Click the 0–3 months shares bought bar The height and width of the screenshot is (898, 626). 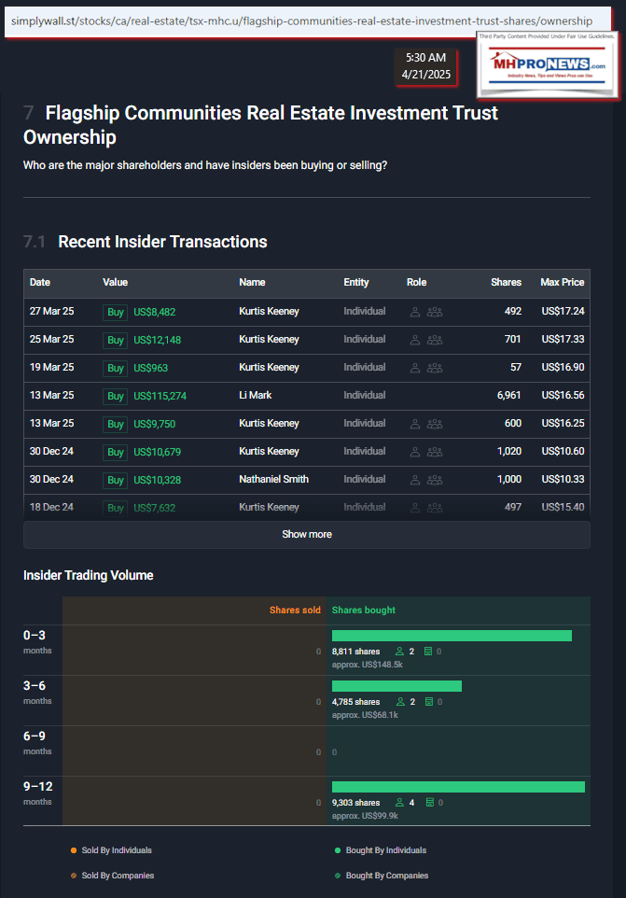tap(452, 636)
